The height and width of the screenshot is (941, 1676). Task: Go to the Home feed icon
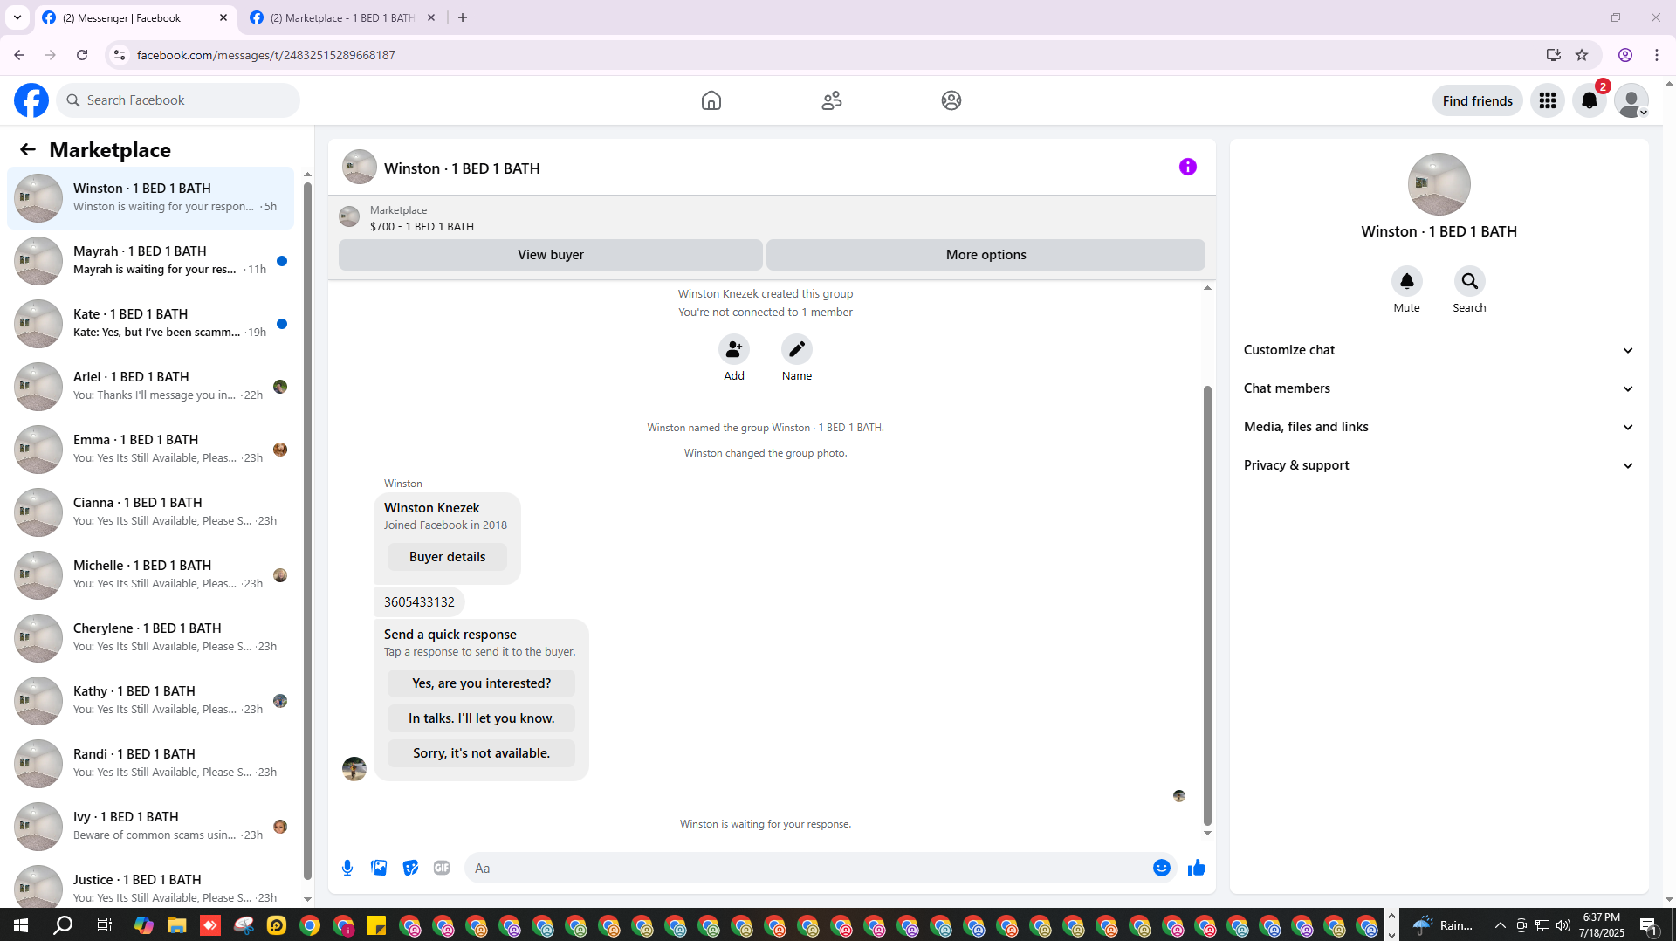click(711, 100)
